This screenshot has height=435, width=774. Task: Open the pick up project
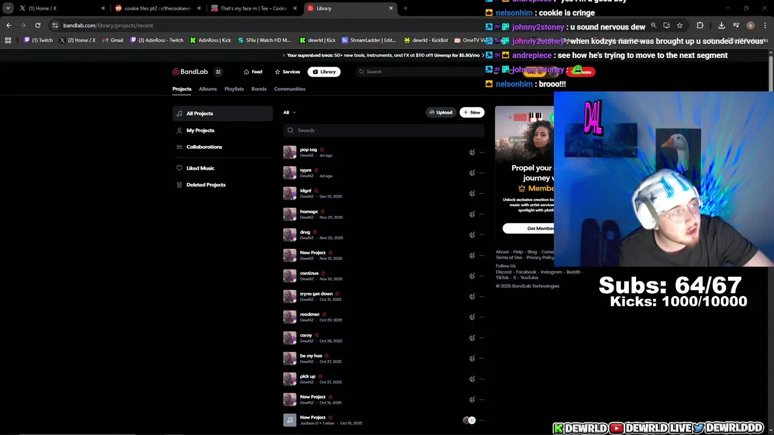click(x=308, y=376)
